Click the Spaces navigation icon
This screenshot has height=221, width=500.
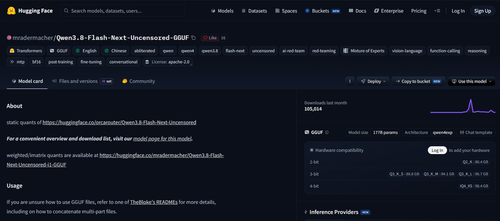click(x=277, y=11)
